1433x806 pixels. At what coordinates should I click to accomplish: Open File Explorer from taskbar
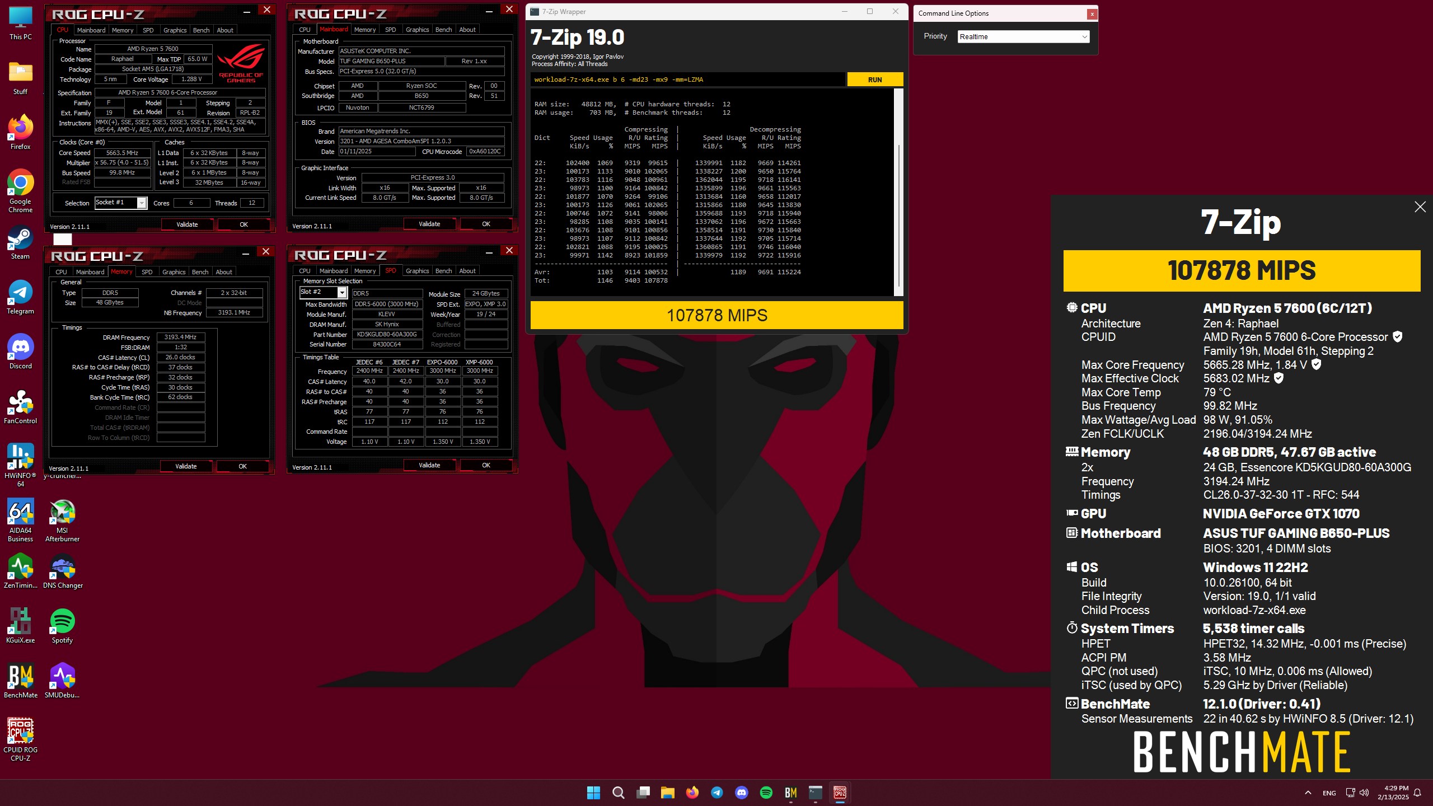(x=667, y=793)
